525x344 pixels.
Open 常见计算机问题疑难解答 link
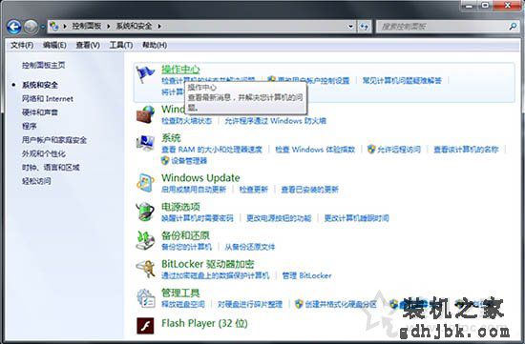[x=402, y=81]
